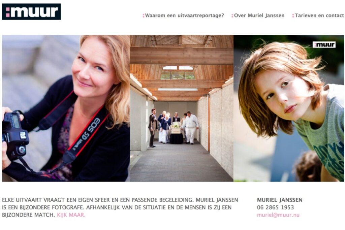
Task: Click the small muur watermark on child photo
Action: 324,45
